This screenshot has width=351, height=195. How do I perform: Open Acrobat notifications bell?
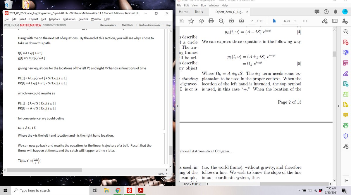click(336, 12)
